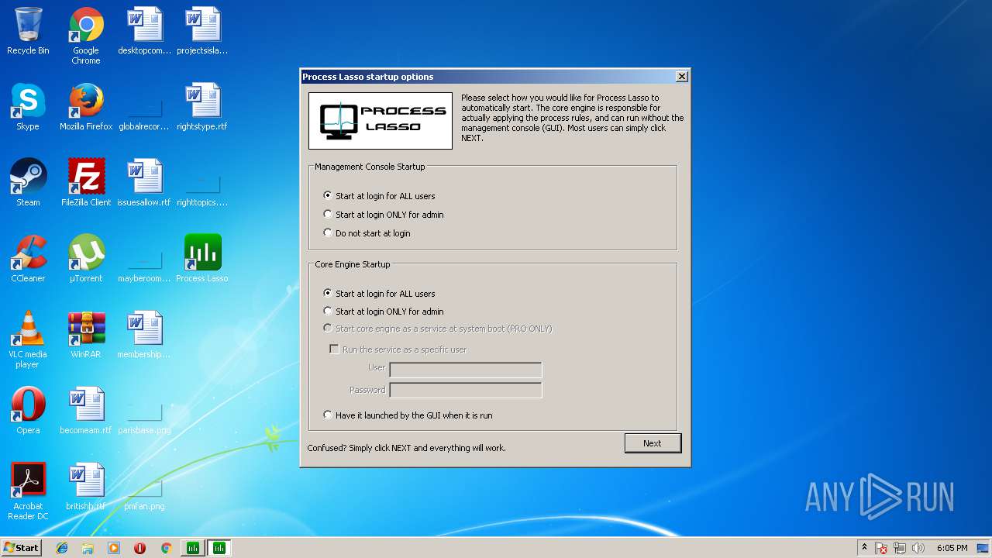992x558 pixels.
Task: Open the Steam desktop shortcut
Action: [x=28, y=183]
